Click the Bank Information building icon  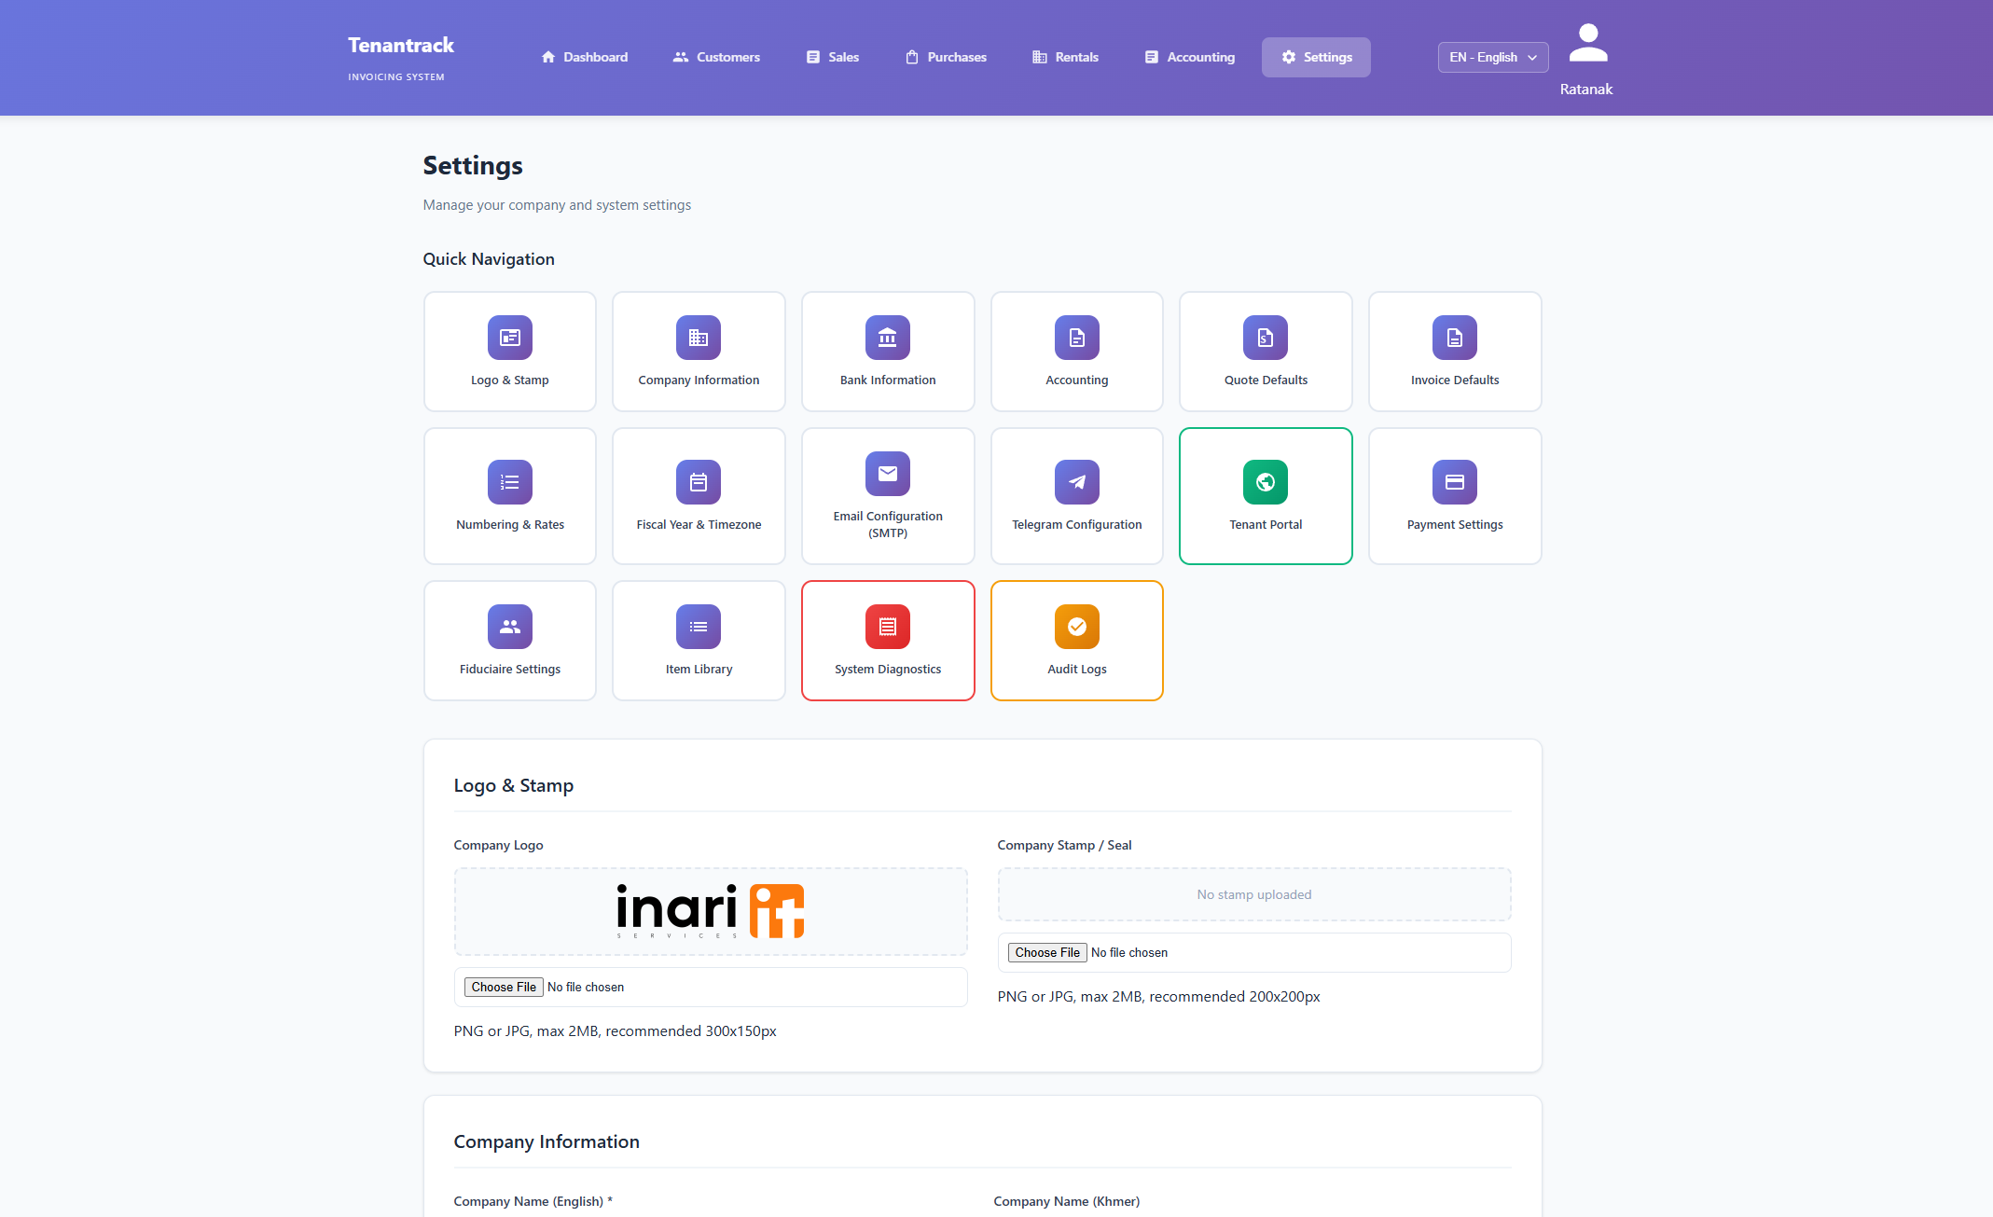[x=887, y=338]
